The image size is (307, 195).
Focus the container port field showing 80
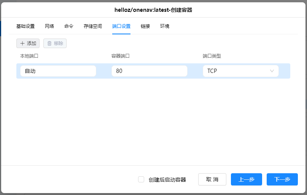coord(149,71)
